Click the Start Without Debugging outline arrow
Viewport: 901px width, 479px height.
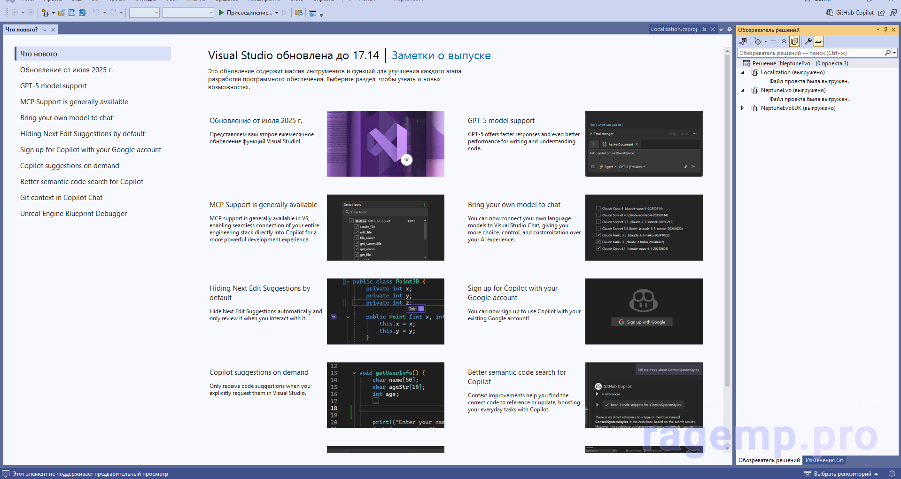pos(285,13)
